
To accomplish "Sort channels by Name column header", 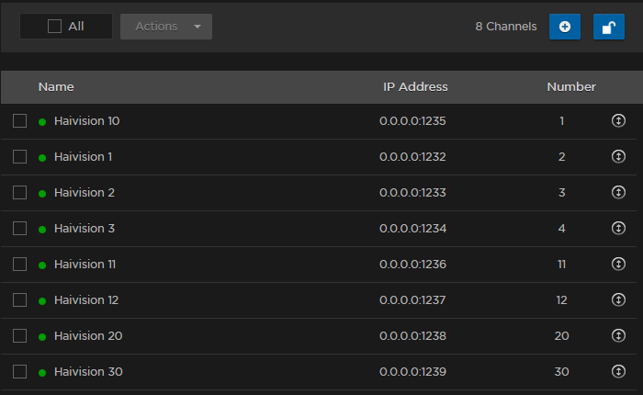I will (x=56, y=87).
